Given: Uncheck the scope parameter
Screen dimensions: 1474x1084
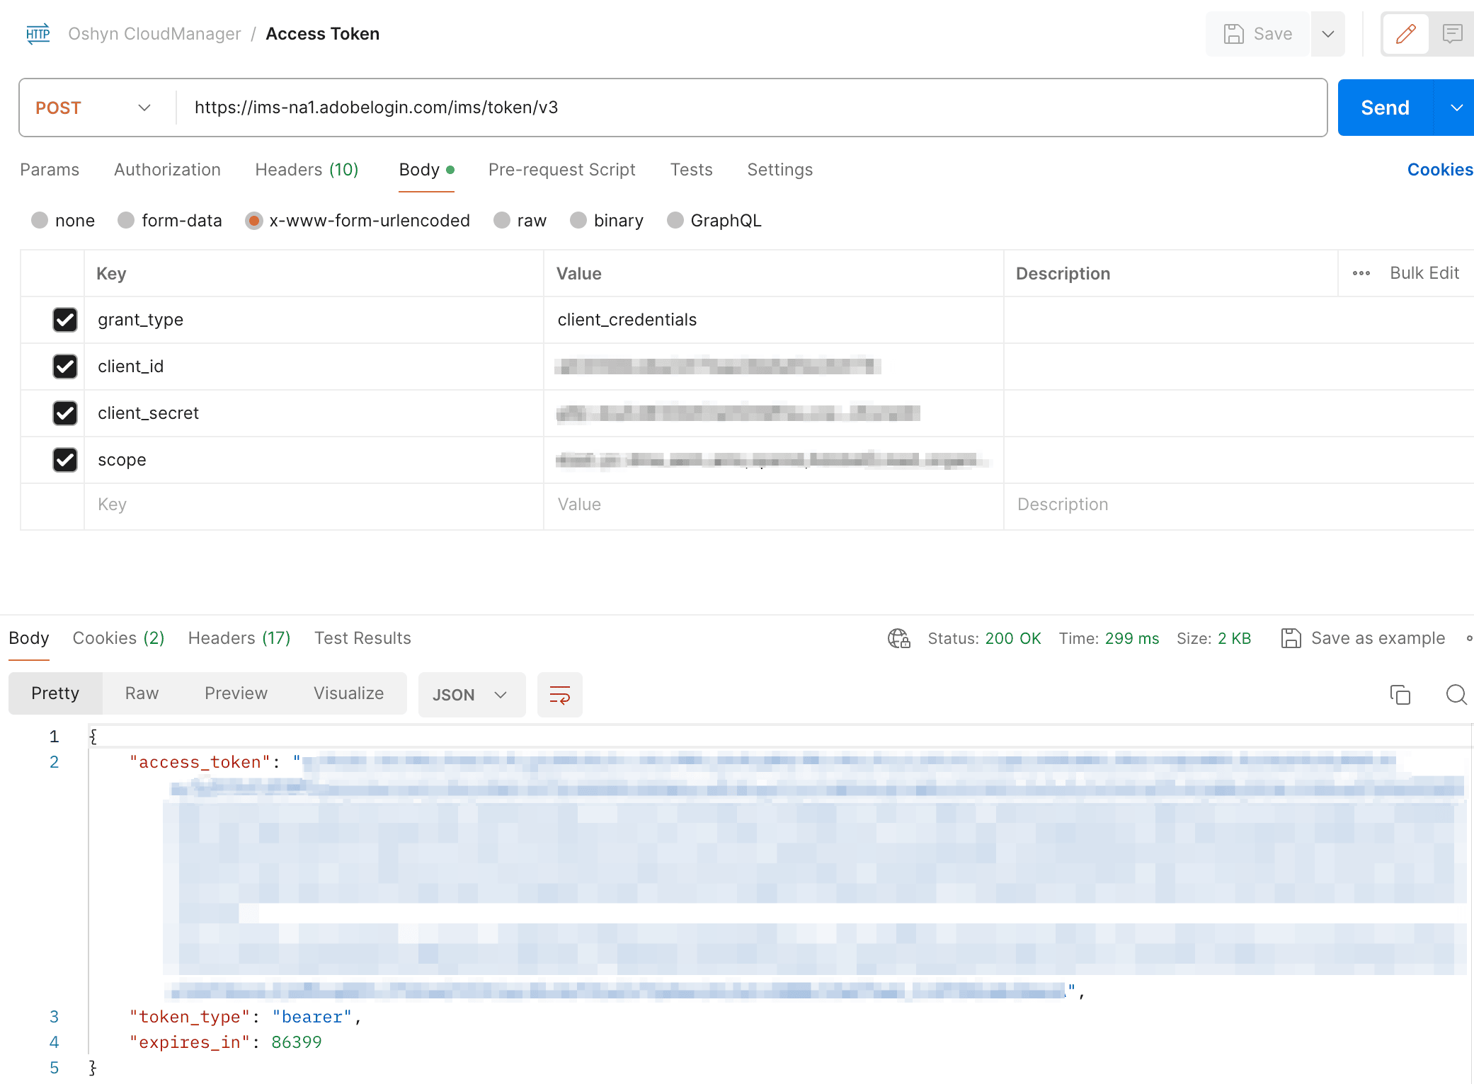Looking at the screenshot, I should (x=65, y=460).
